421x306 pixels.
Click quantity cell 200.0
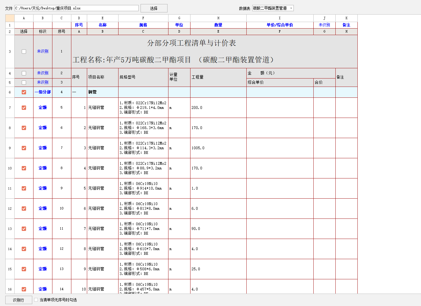(x=218, y=108)
